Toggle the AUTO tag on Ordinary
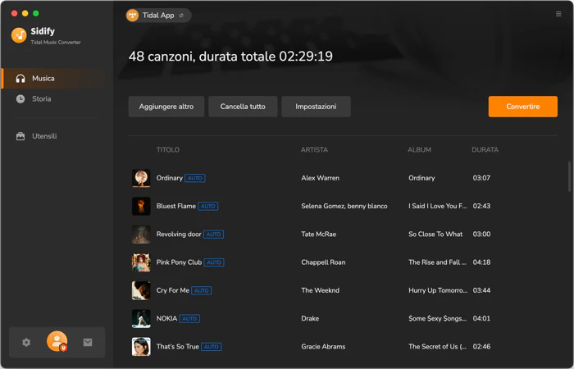 pos(195,178)
